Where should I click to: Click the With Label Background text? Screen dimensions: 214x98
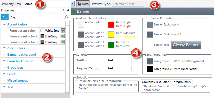tap(189, 61)
